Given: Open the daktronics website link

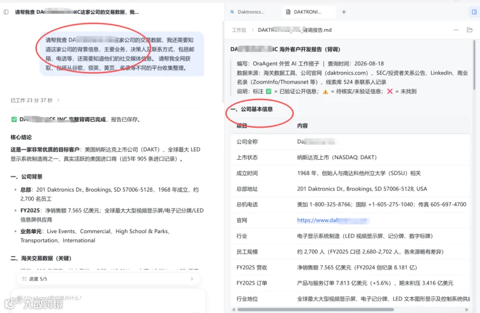Looking at the screenshot, I should [332, 220].
